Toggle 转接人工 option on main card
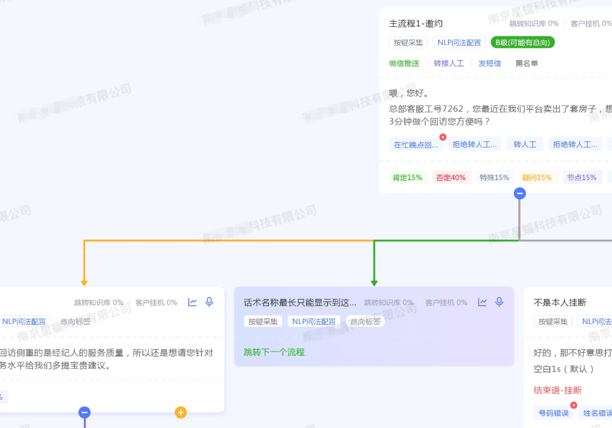This screenshot has width=612, height=428. point(449,63)
